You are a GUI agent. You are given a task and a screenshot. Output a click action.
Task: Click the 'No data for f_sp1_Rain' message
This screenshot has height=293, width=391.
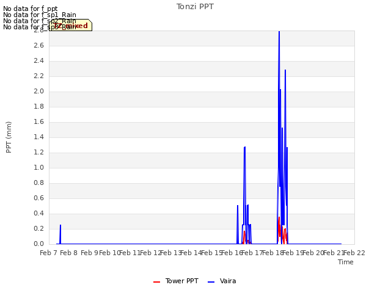(x=40, y=15)
